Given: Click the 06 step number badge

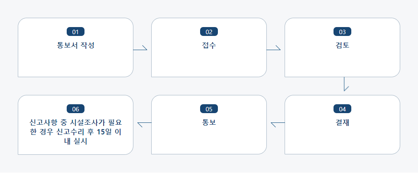Looking at the screenshot, I should (76, 109).
